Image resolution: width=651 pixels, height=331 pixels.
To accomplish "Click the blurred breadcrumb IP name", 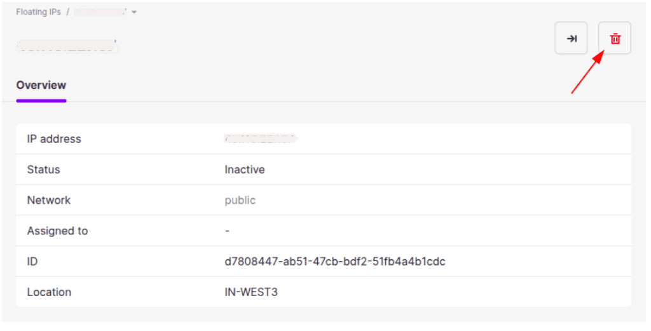I will pyautogui.click(x=100, y=12).
